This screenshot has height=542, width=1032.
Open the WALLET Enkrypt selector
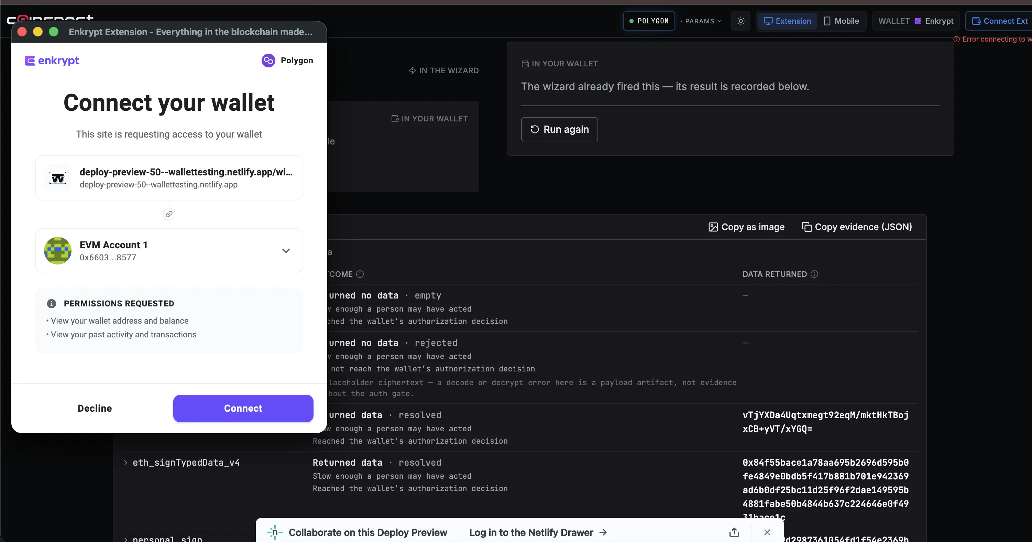pos(916,21)
